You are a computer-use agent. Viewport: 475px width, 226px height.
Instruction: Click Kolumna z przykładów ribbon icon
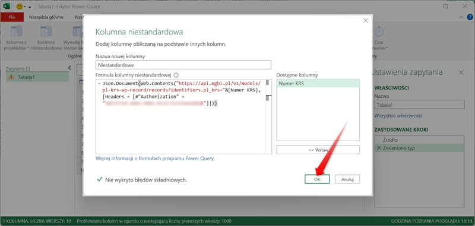click(x=16, y=31)
